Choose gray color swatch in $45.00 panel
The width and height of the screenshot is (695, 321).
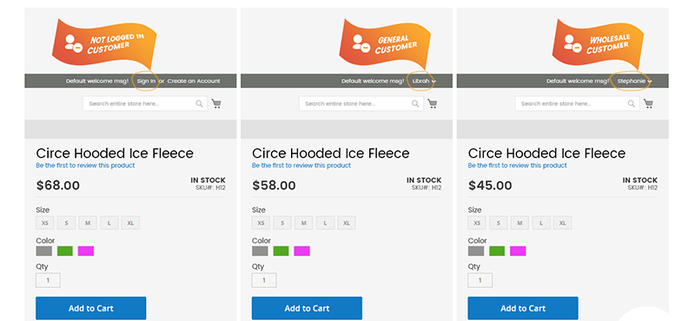coord(476,251)
